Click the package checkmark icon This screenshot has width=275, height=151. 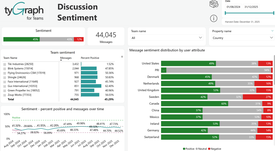214,4
